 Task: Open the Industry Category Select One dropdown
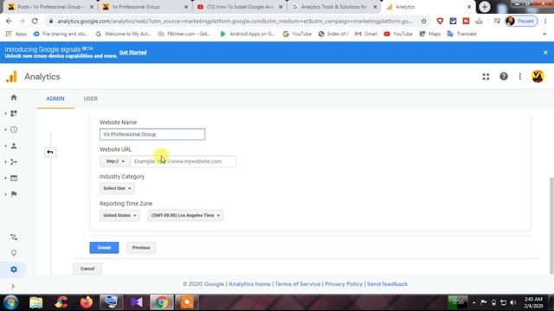coord(117,188)
